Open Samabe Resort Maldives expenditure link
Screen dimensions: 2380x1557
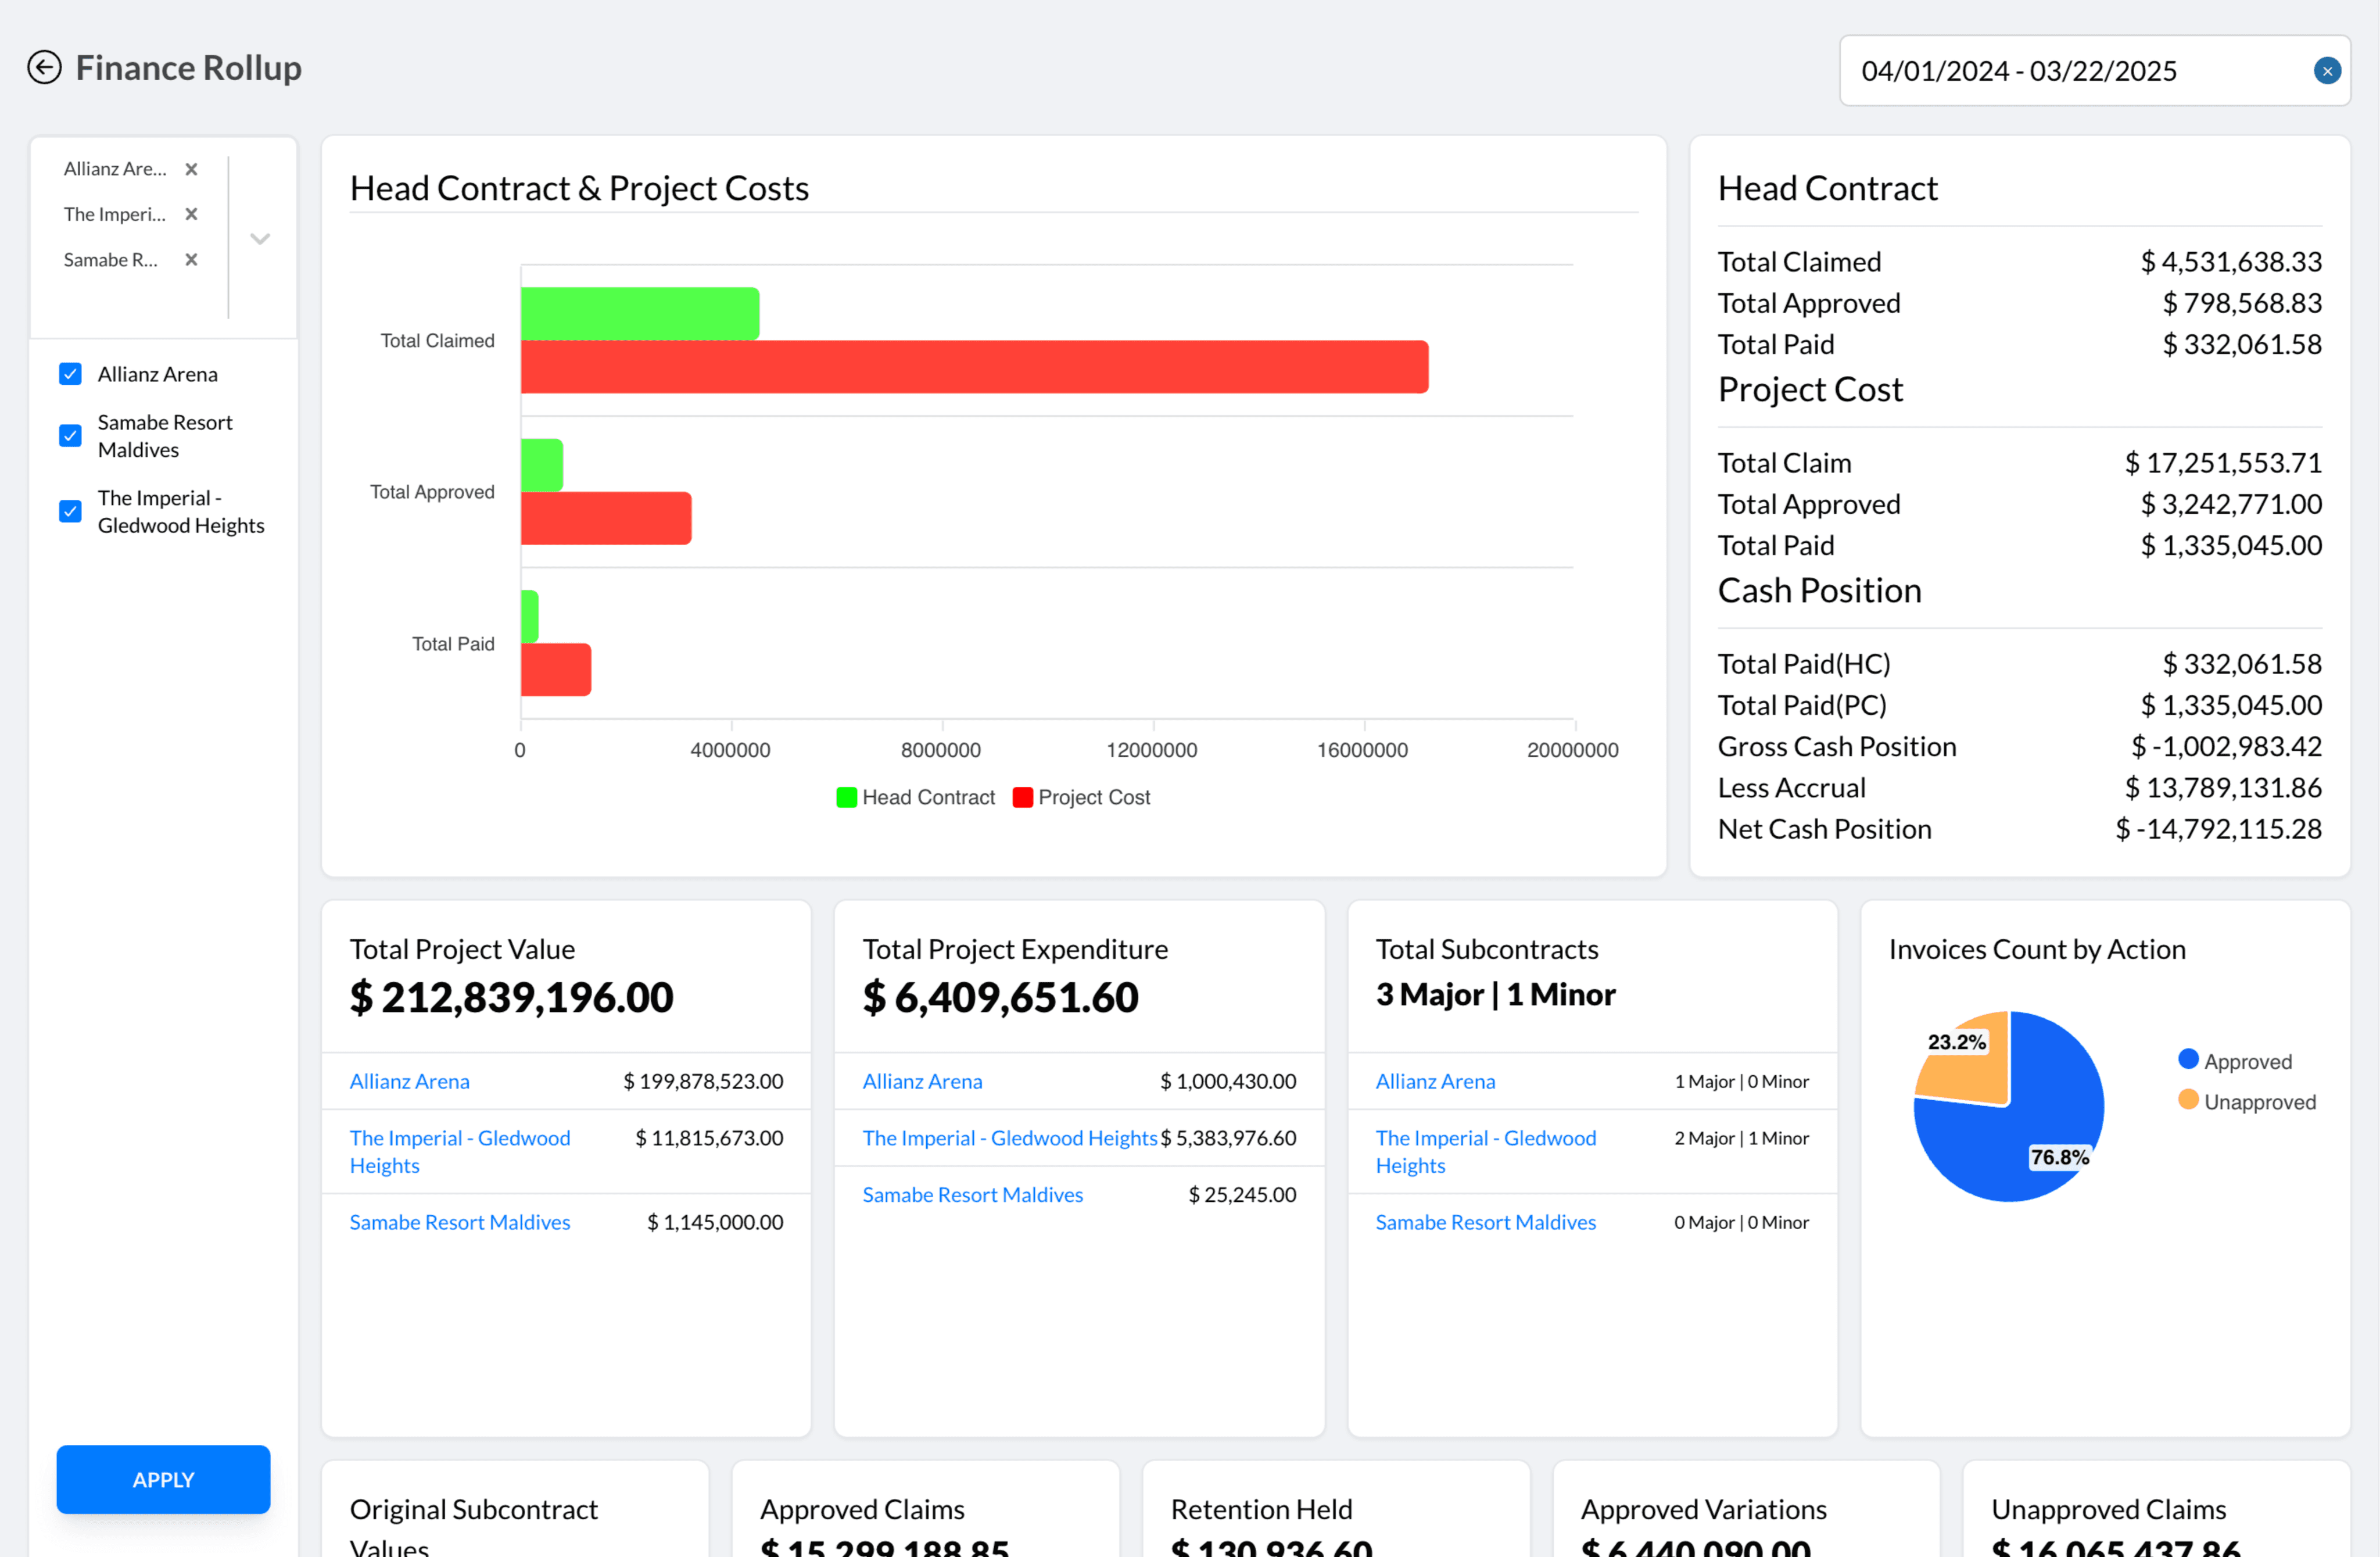(x=972, y=1194)
